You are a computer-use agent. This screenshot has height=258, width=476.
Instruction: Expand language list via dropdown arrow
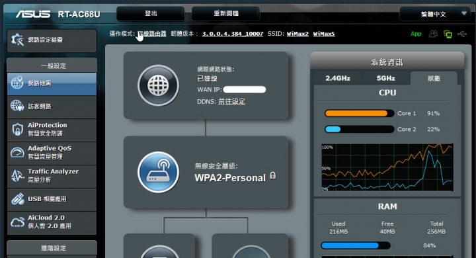tap(464, 13)
